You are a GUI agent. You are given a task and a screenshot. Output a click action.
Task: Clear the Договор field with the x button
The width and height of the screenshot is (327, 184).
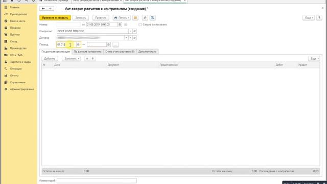[x=130, y=38]
